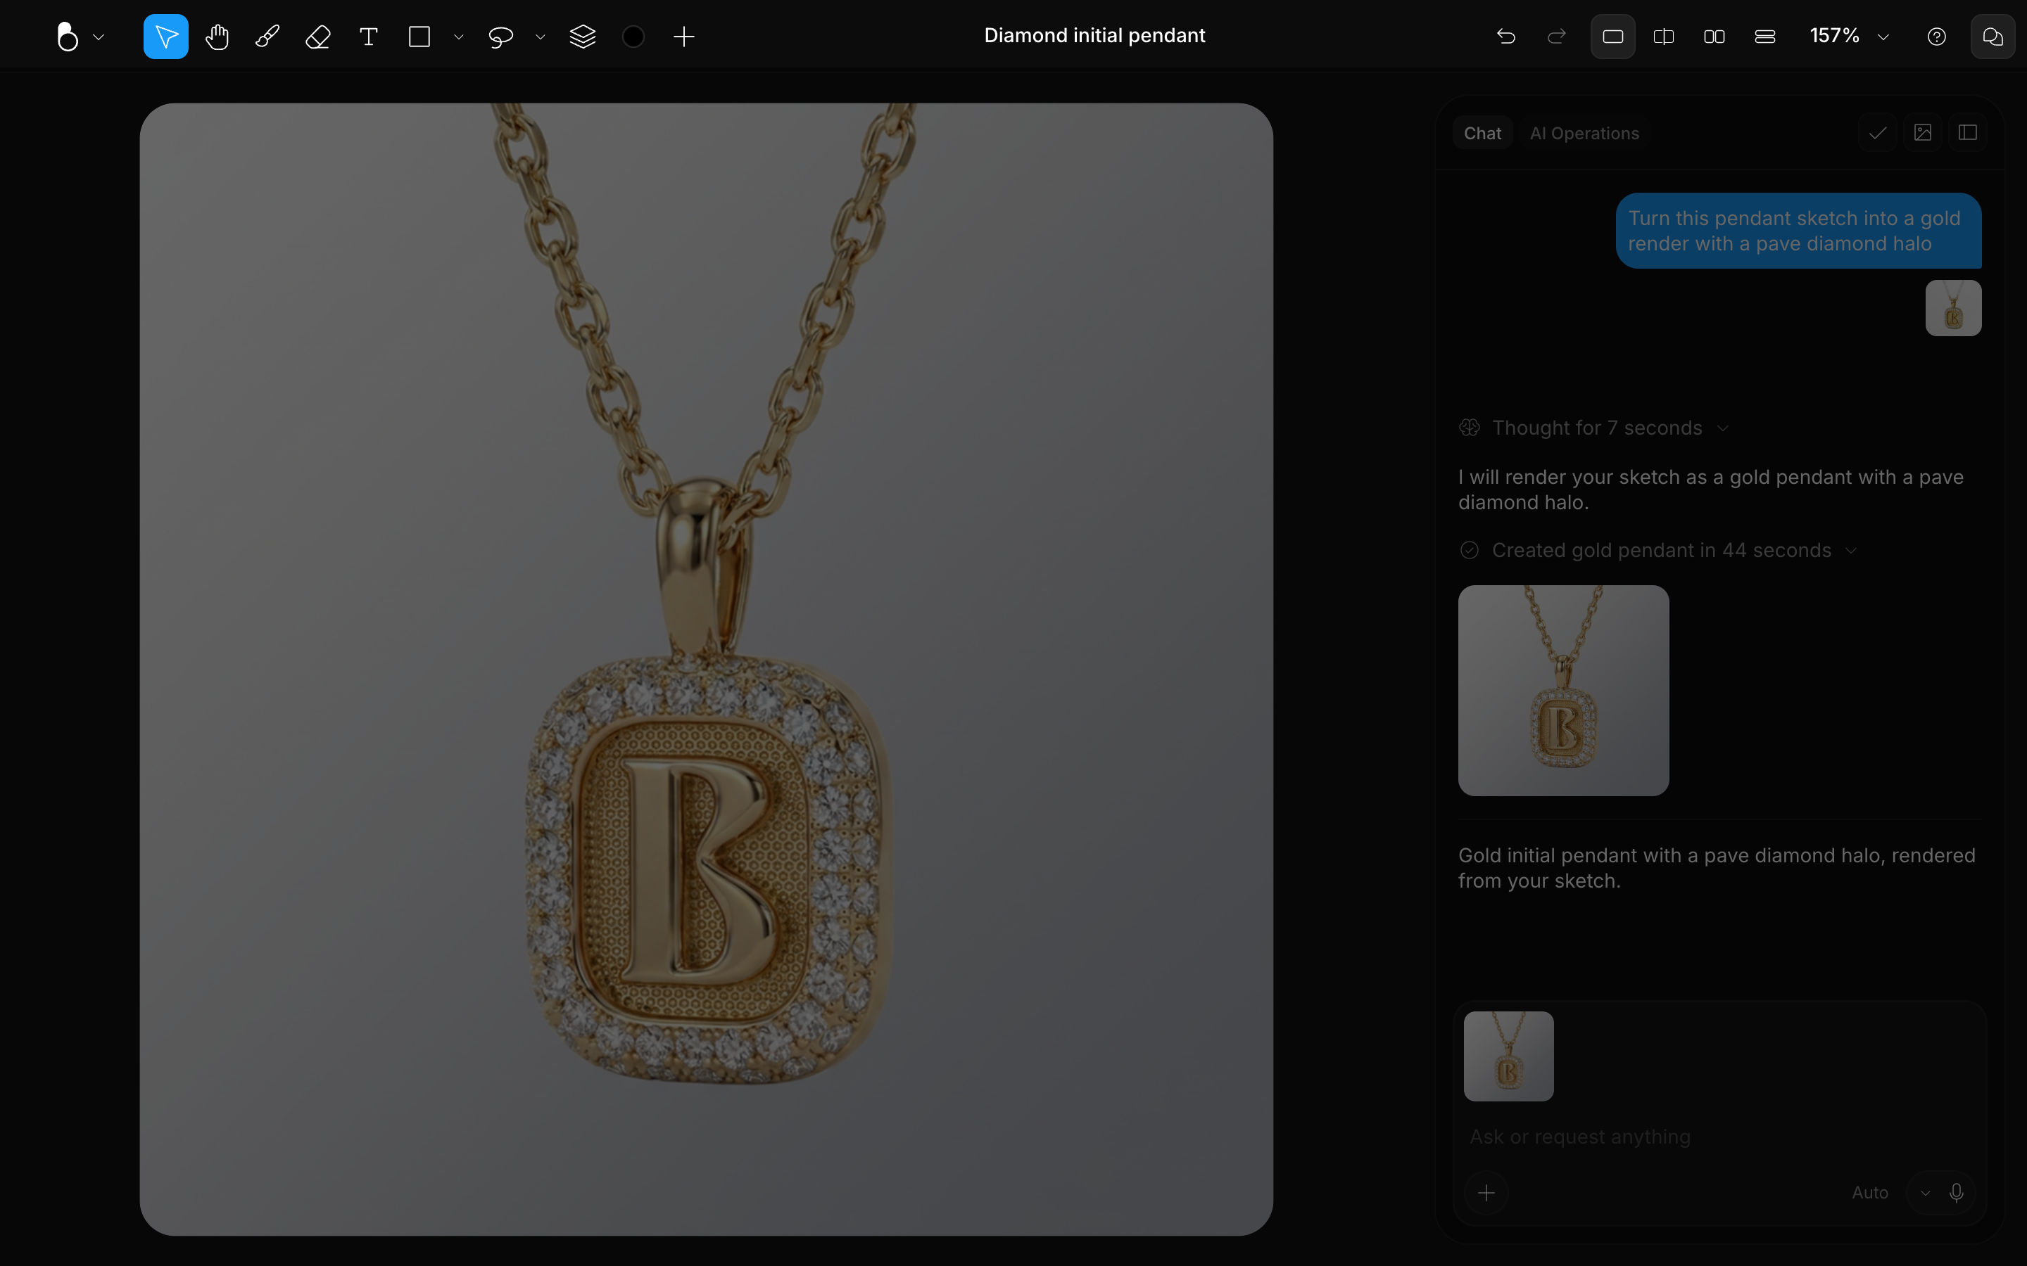Open the Auto model selector dropdown

[1890, 1192]
